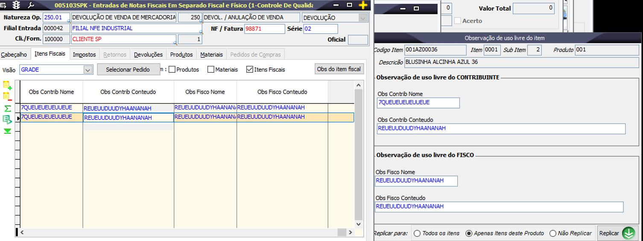Click the lookup magnifier on FILIAL NFE INDUSTRIAL field

pyautogui.click(x=201, y=32)
